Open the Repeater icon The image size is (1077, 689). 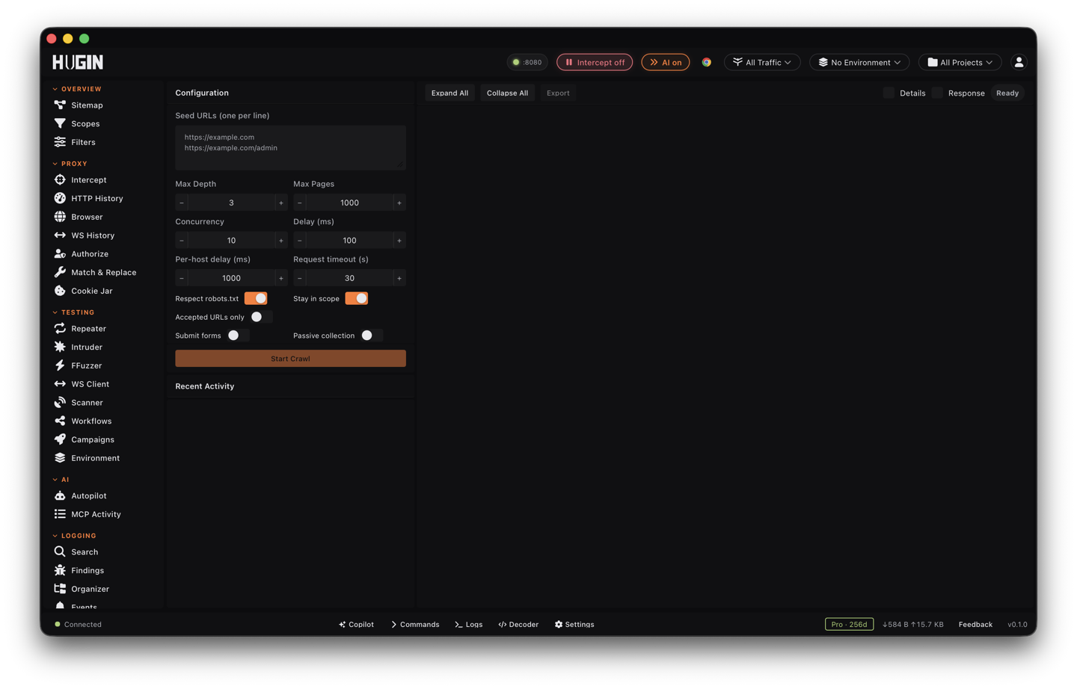(60, 328)
